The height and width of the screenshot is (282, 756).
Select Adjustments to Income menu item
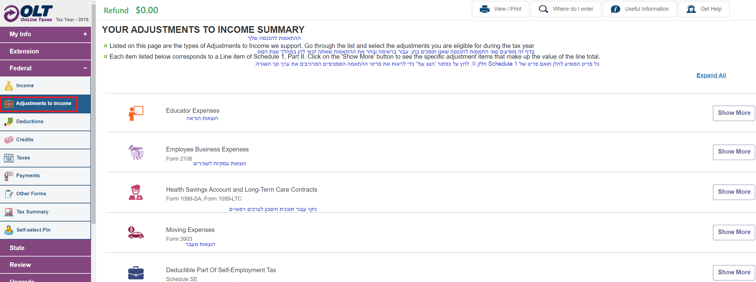click(x=46, y=104)
